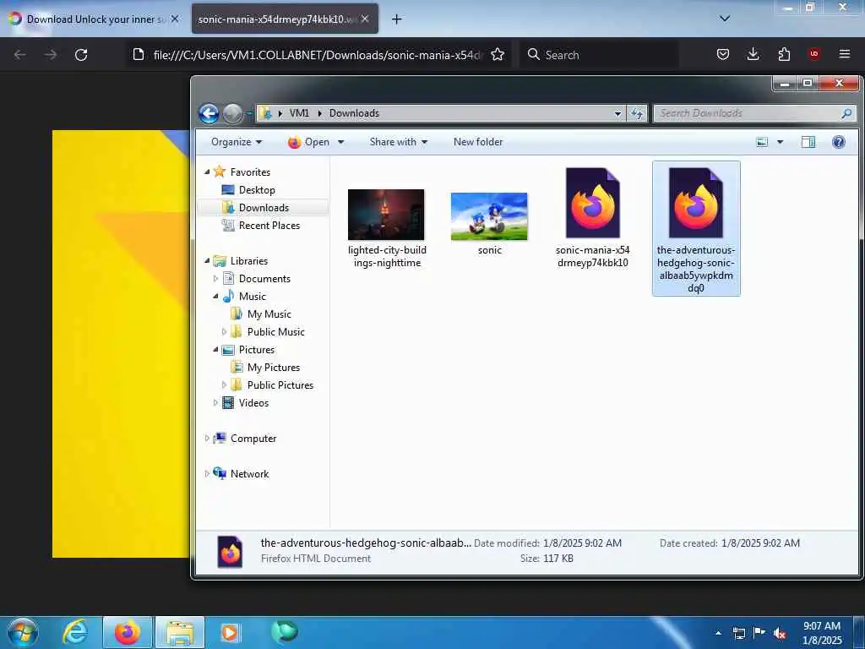
Task: Select the-adventurous-hedgehog-sonic file
Action: [x=696, y=229]
